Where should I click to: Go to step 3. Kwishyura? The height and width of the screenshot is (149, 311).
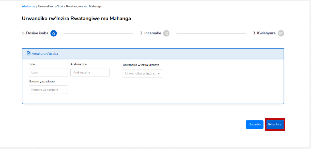click(x=264, y=33)
